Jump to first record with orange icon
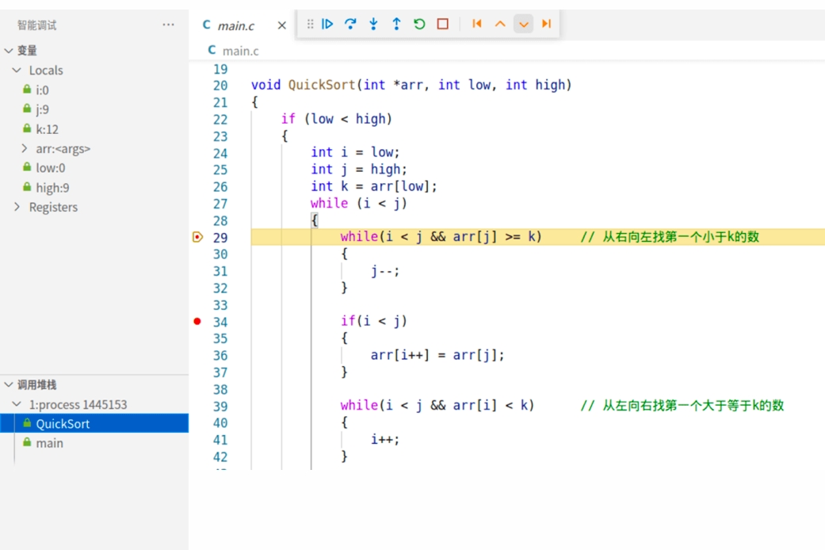The width and height of the screenshot is (825, 550). 477,24
